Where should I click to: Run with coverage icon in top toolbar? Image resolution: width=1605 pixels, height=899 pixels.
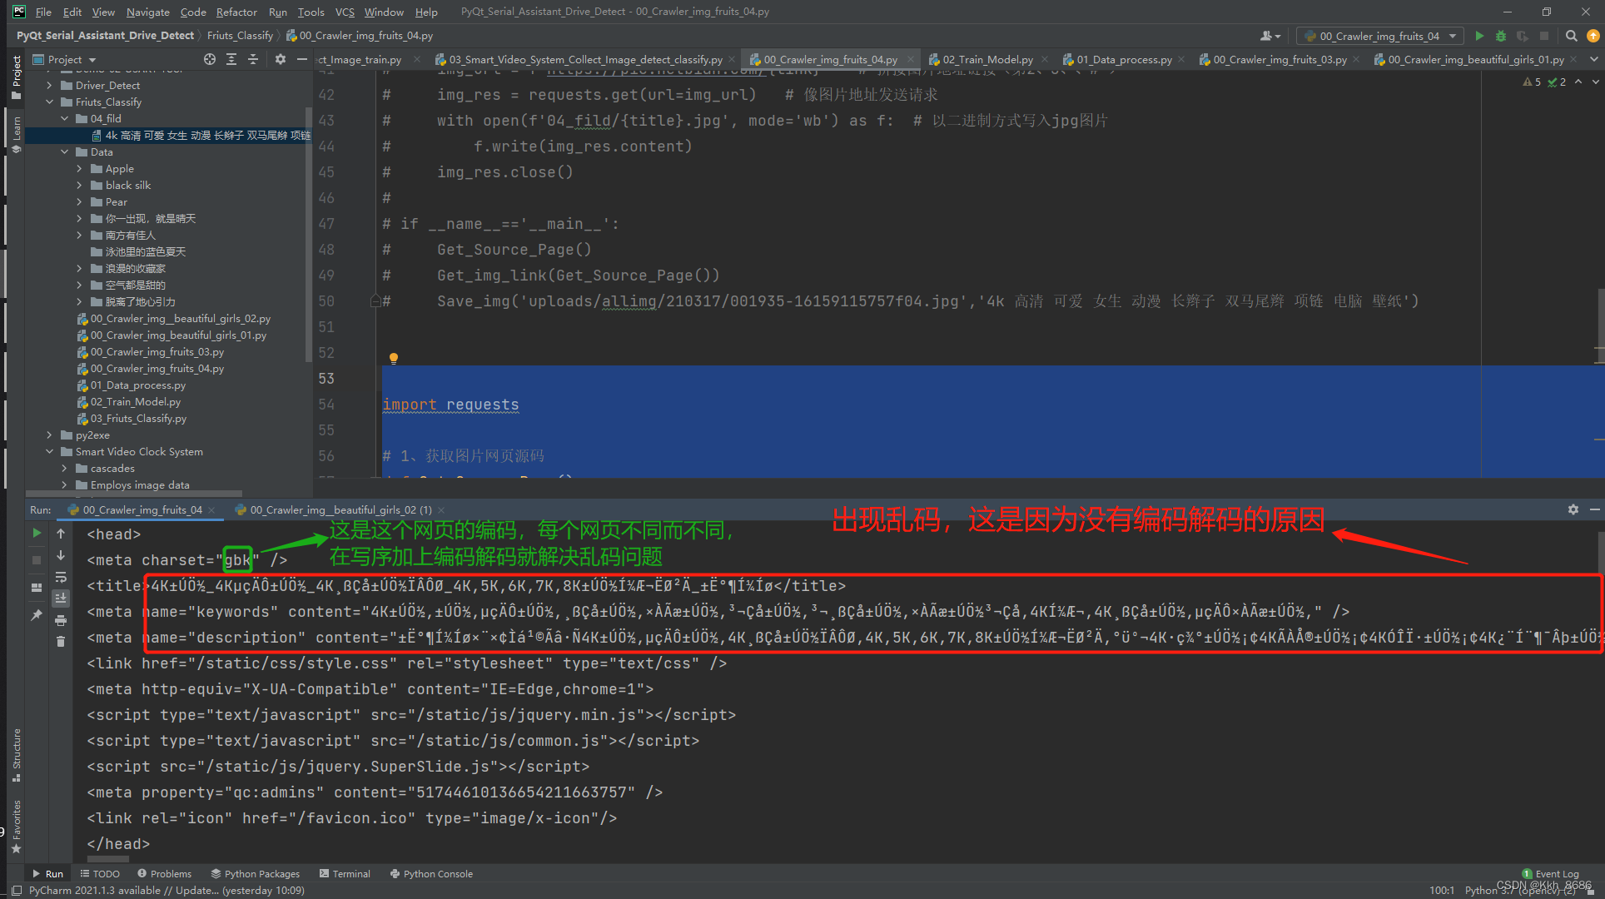(x=1523, y=36)
